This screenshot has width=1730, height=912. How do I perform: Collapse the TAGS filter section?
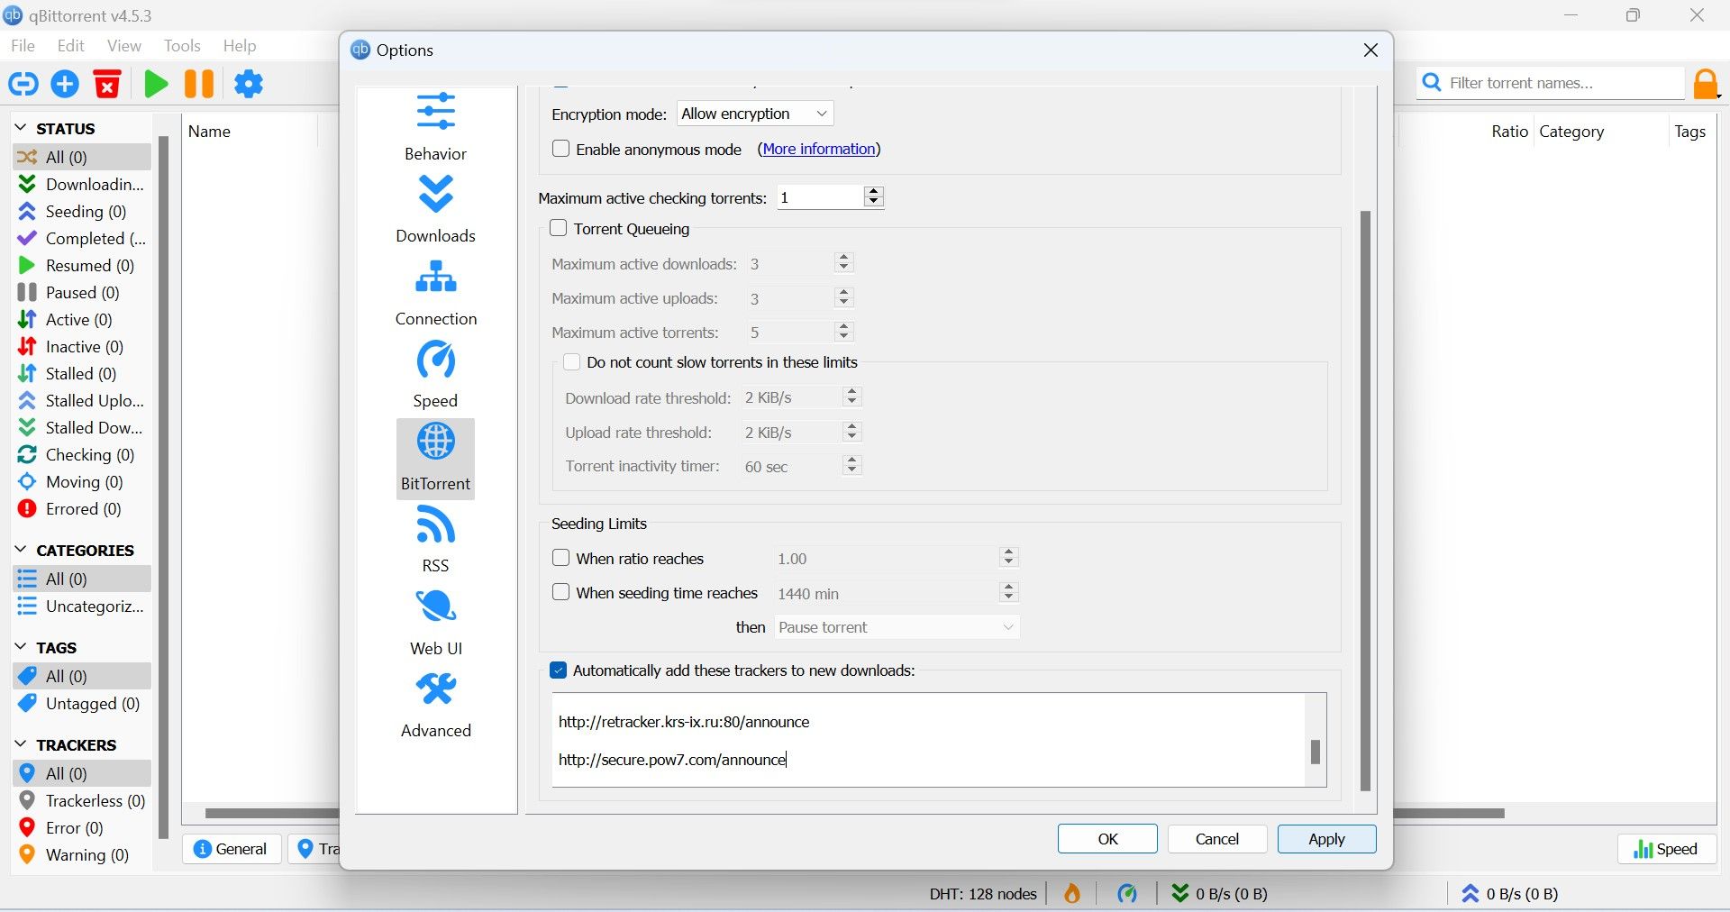click(21, 647)
